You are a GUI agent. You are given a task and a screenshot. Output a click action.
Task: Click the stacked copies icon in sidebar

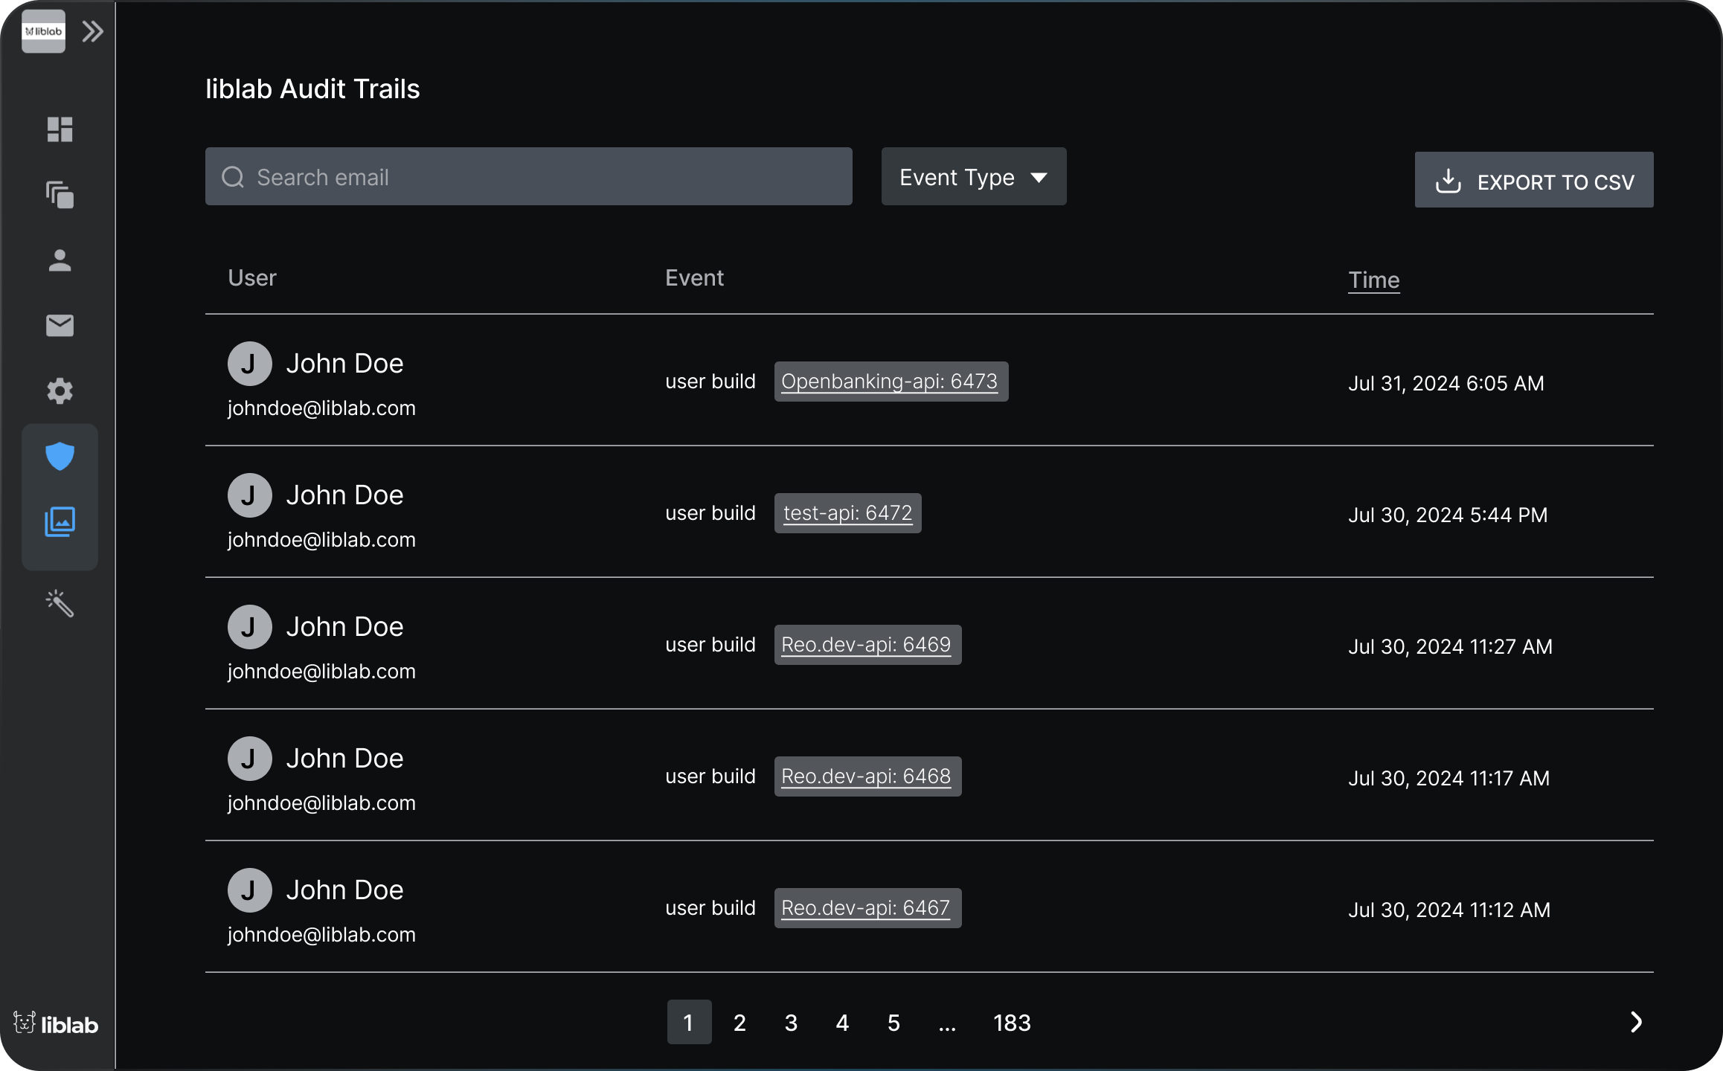60,195
